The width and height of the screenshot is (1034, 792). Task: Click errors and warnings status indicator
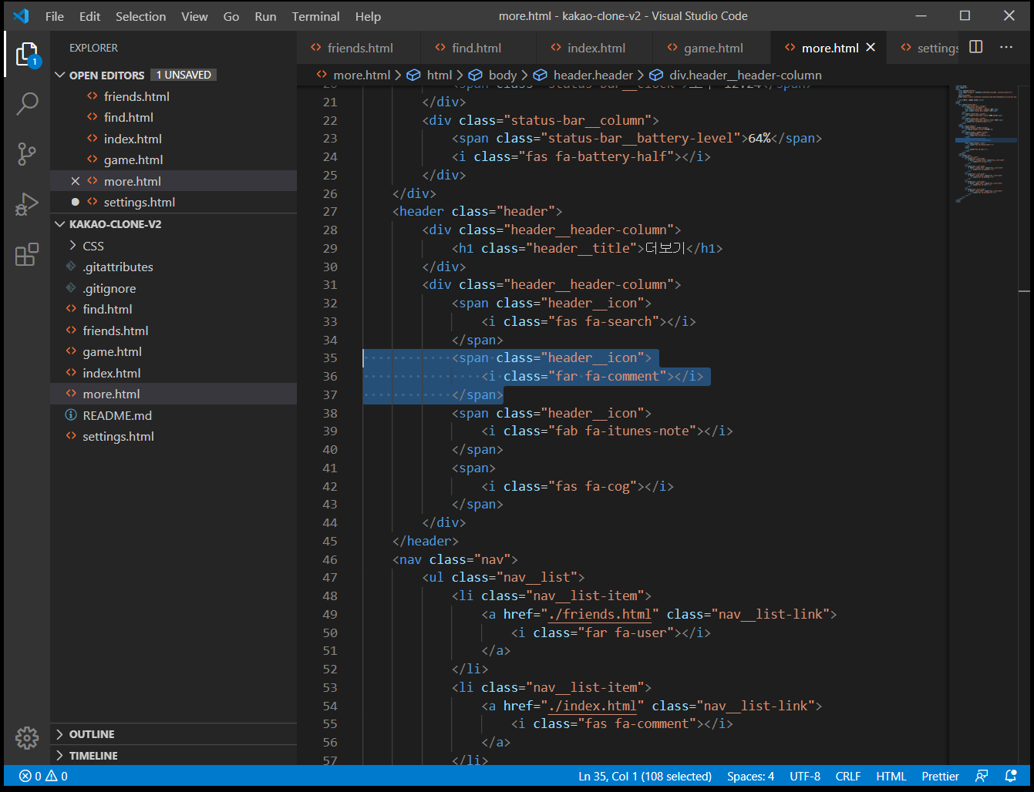point(43,776)
